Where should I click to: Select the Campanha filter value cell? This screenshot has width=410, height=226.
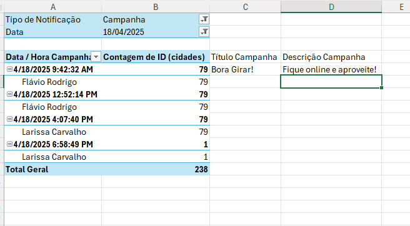click(151, 19)
